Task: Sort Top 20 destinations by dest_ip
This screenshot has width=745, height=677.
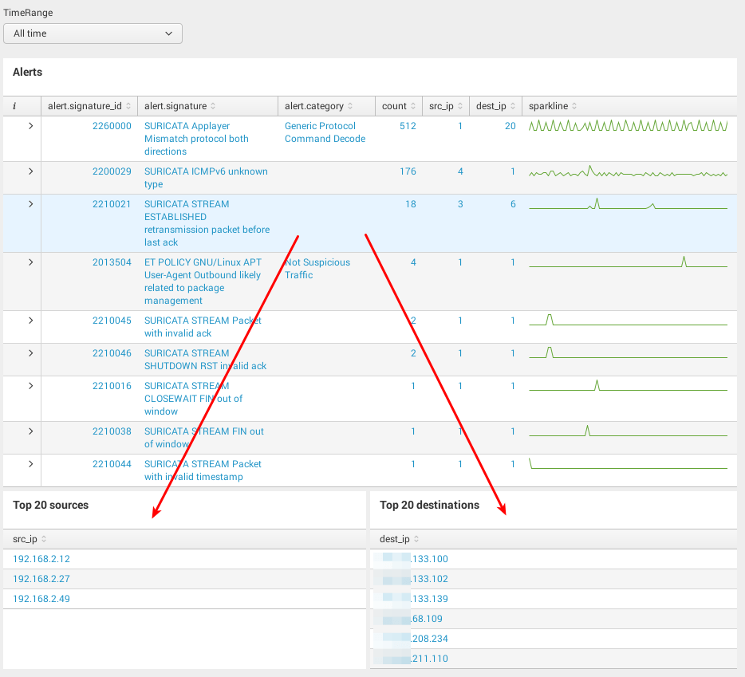Action: tap(398, 540)
